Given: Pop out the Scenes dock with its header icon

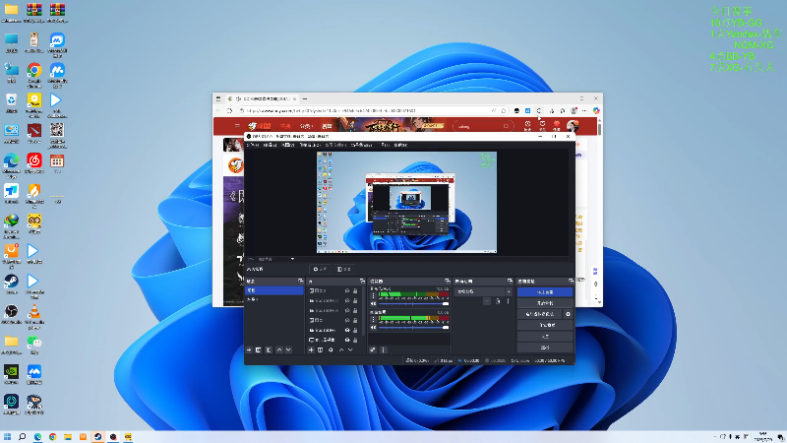Looking at the screenshot, I should (x=301, y=282).
